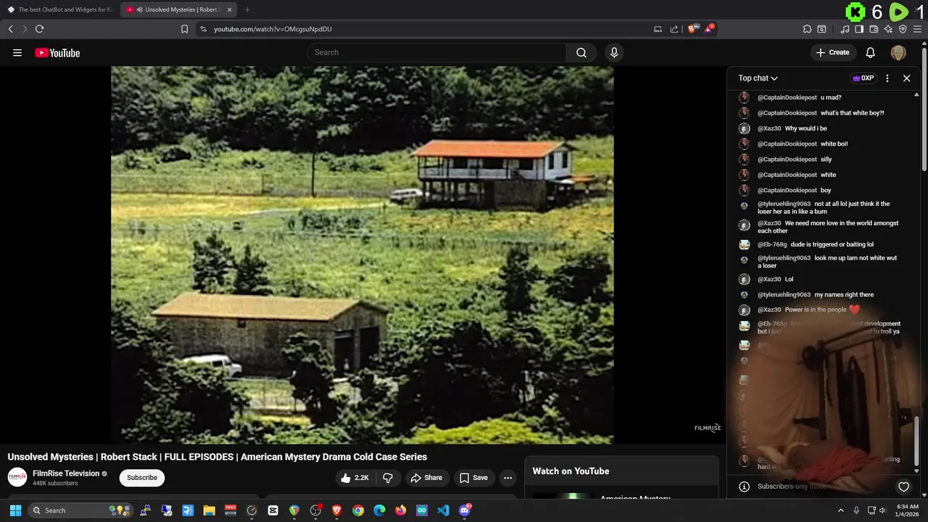This screenshot has width=928, height=522.
Task: Mute audio on Unsolved Mysteries tab
Action: pyautogui.click(x=139, y=9)
